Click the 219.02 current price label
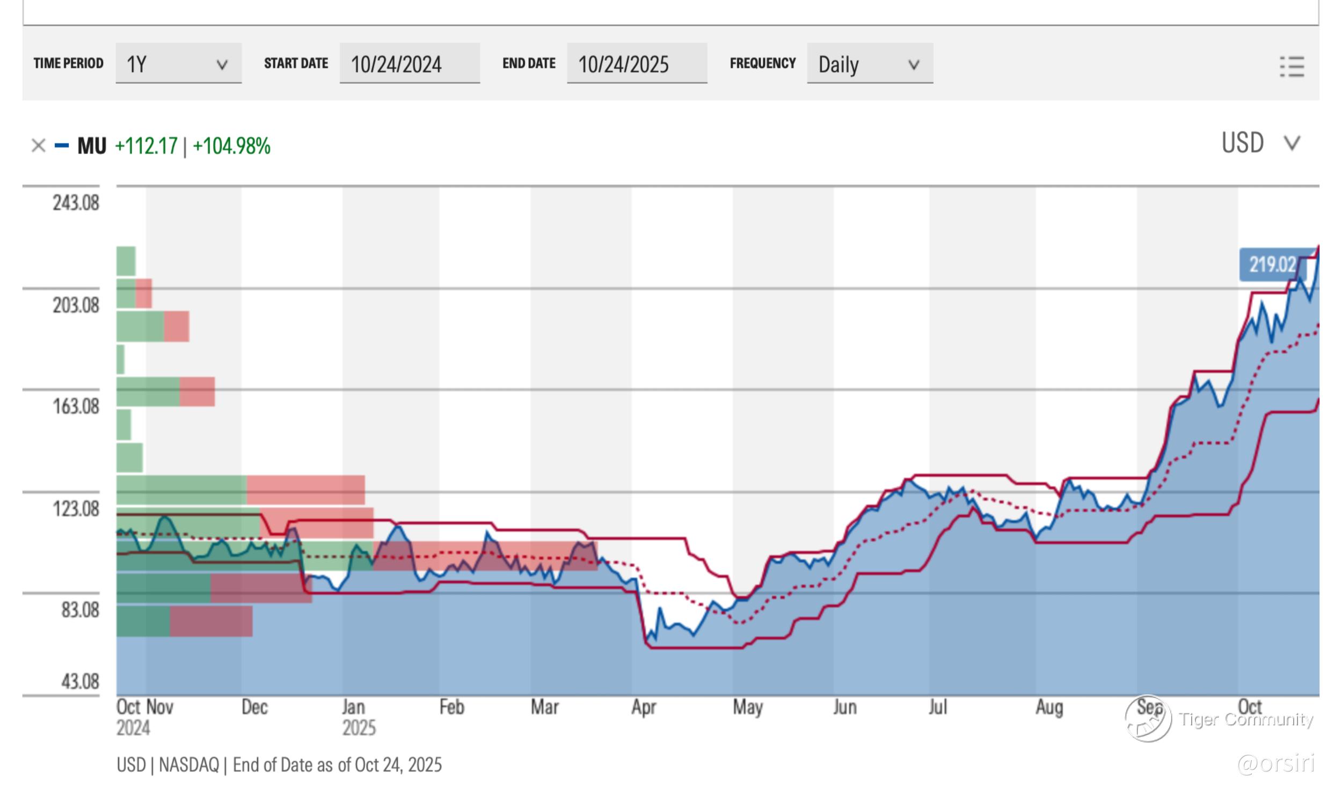This screenshot has height=794, width=1342. (1271, 265)
